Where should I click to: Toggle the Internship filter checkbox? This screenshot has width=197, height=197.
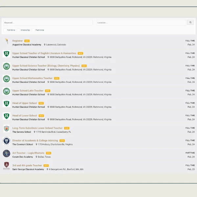[x=19, y=30]
